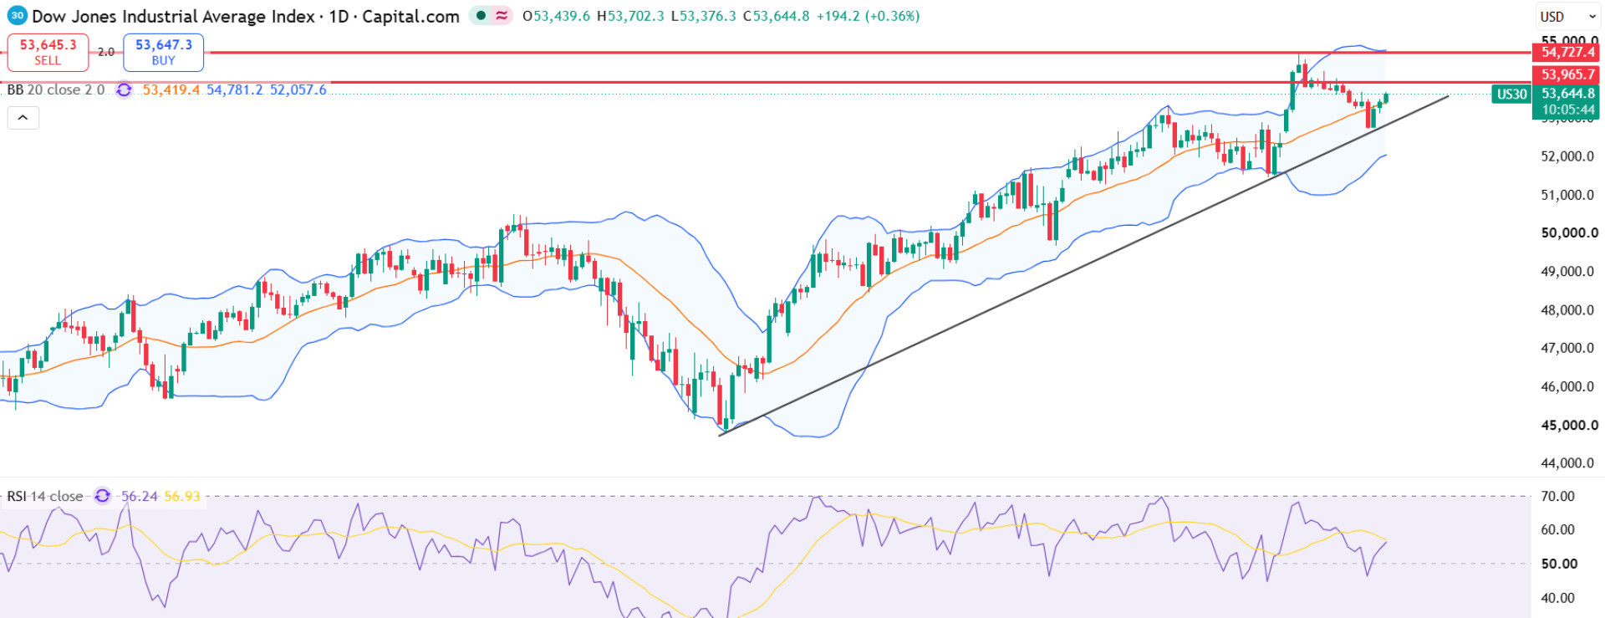The width and height of the screenshot is (1605, 618).
Task: Click the Dow Jones "30" symbol logo
Action: (x=17, y=16)
